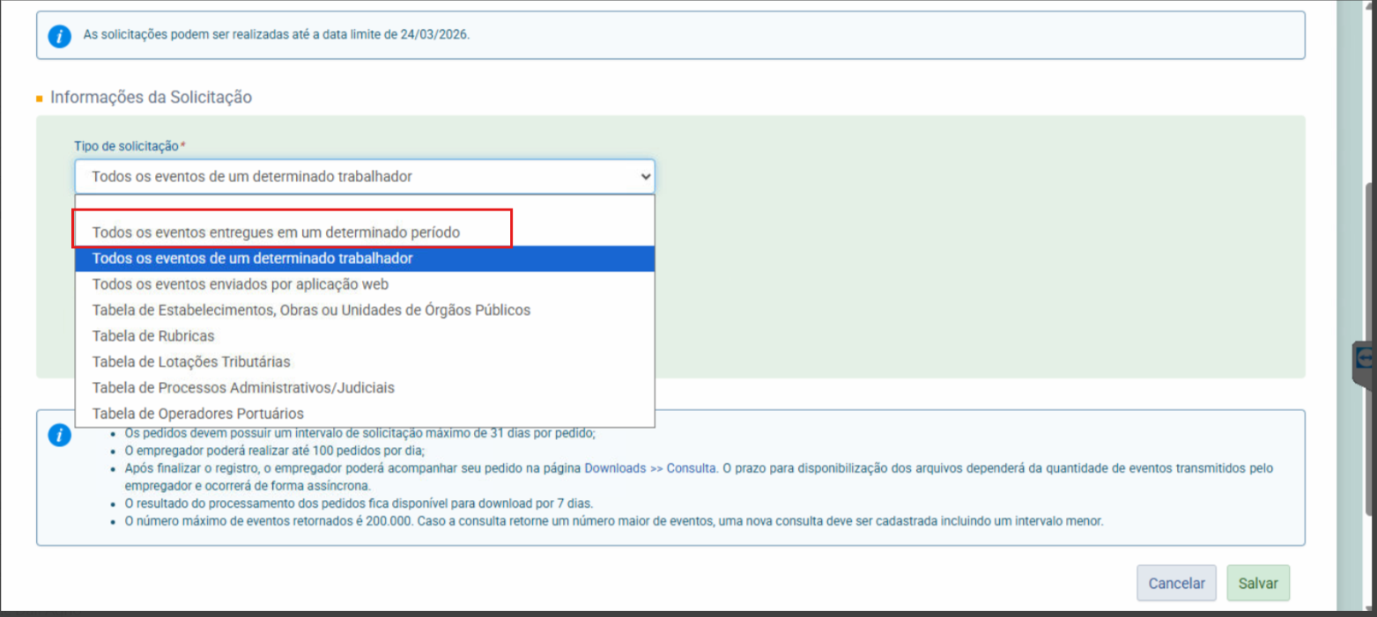Click the info icon in the rules notice box

point(59,436)
